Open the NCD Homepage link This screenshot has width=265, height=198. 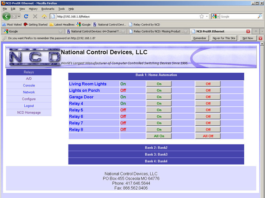29,112
